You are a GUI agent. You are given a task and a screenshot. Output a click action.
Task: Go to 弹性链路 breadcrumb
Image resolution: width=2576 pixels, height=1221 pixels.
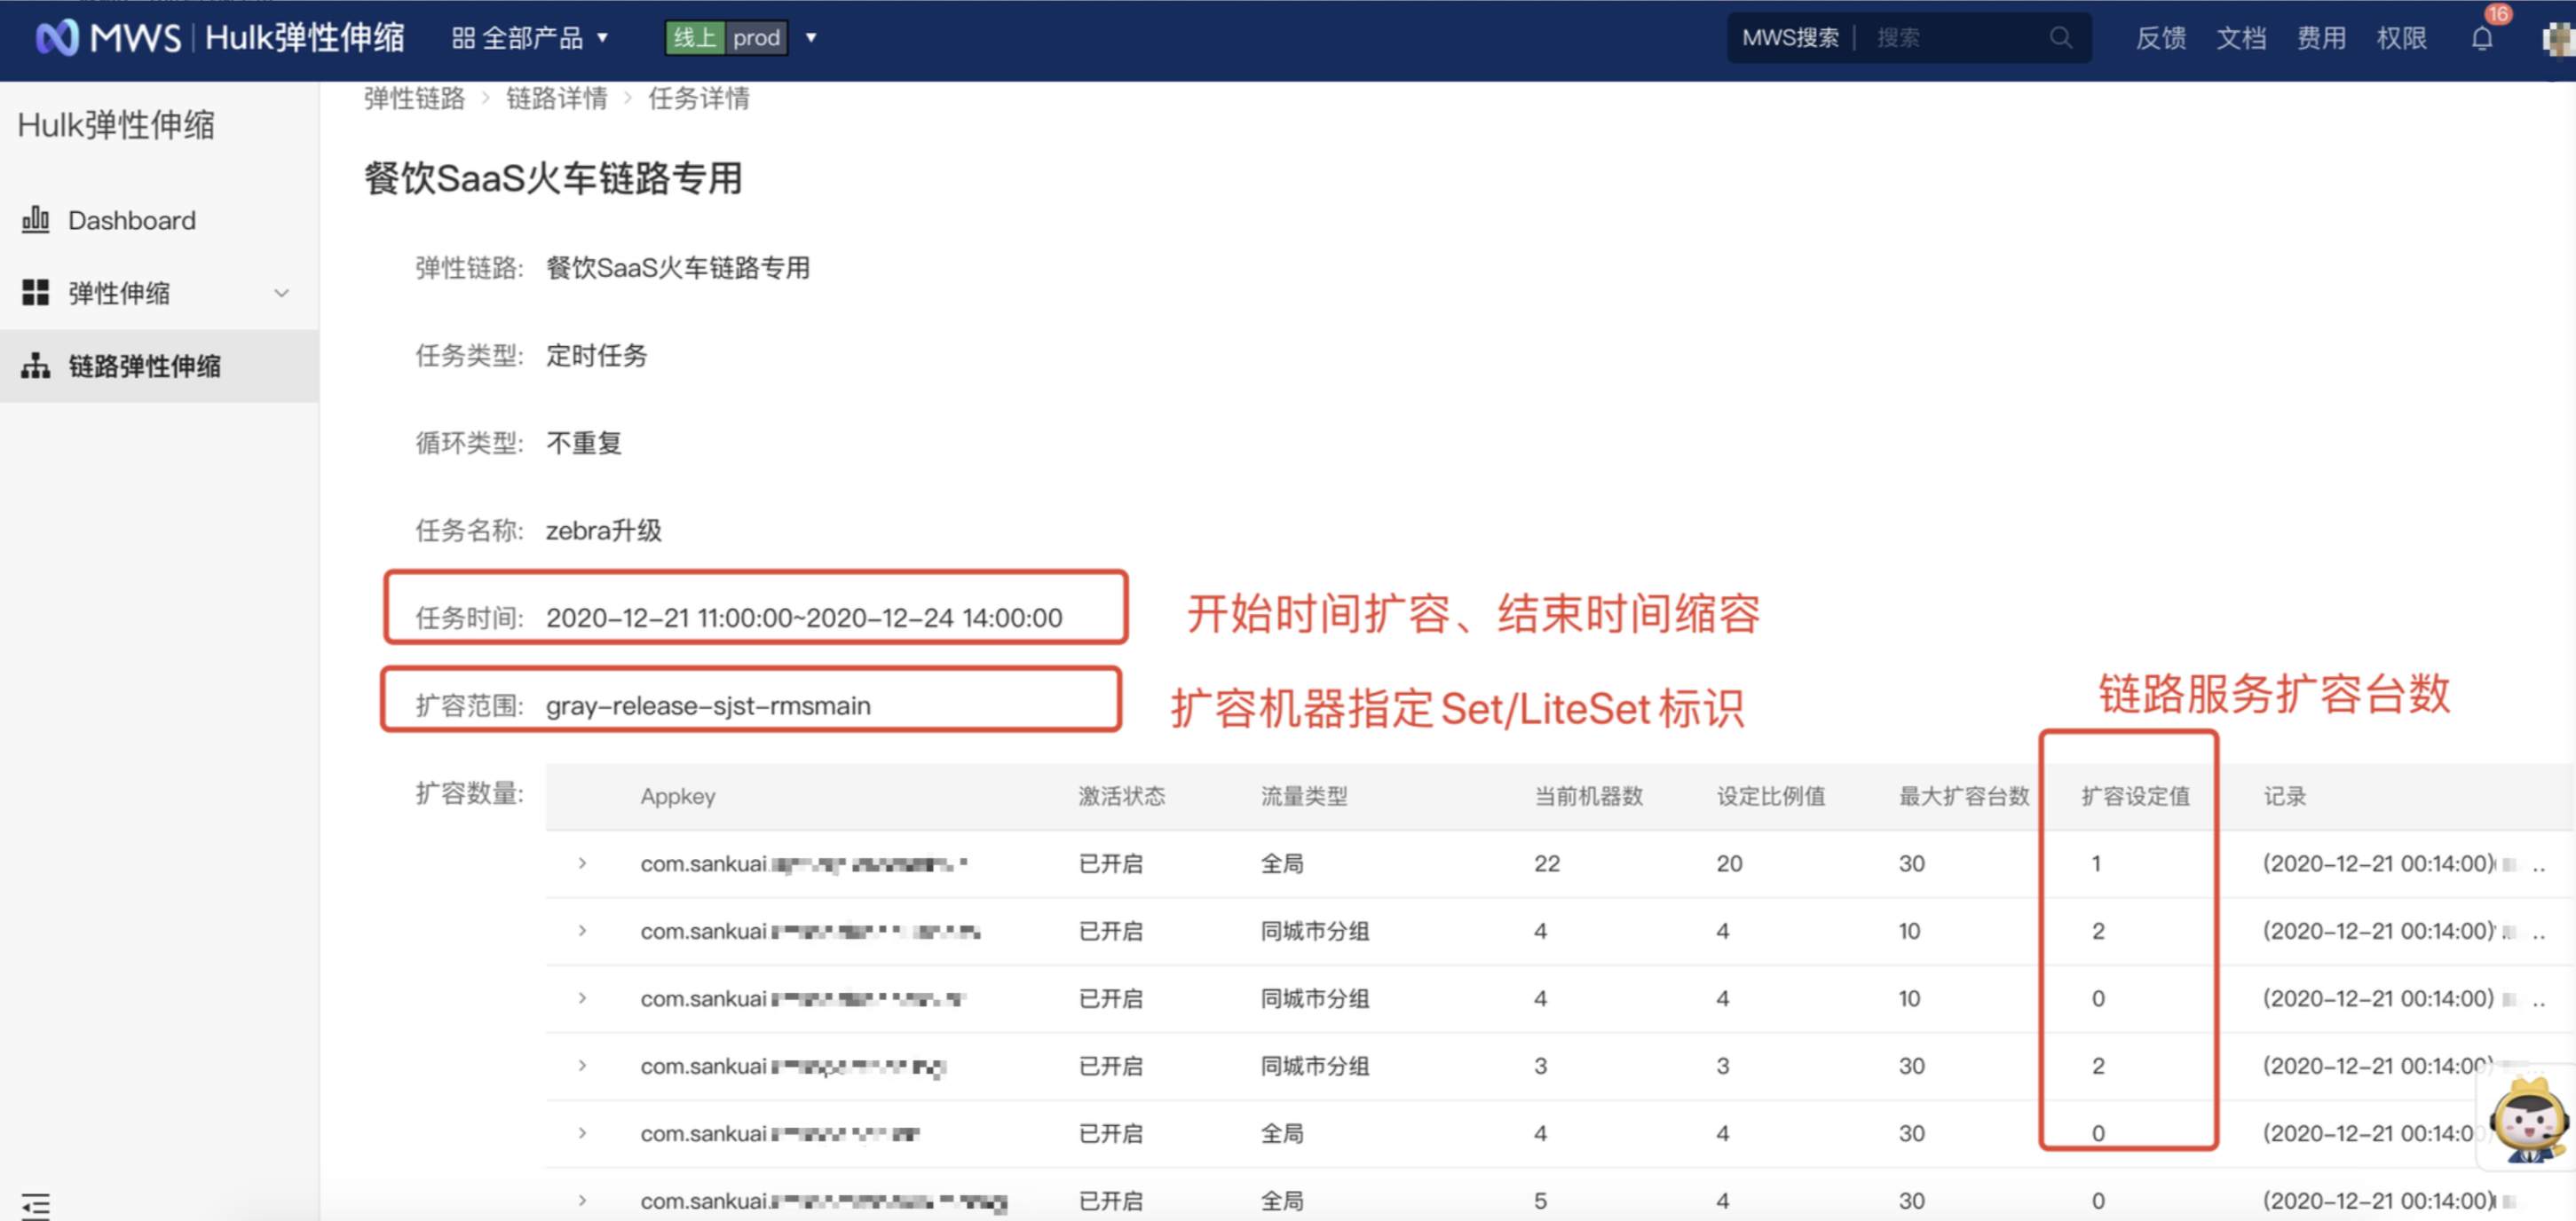pyautogui.click(x=414, y=99)
